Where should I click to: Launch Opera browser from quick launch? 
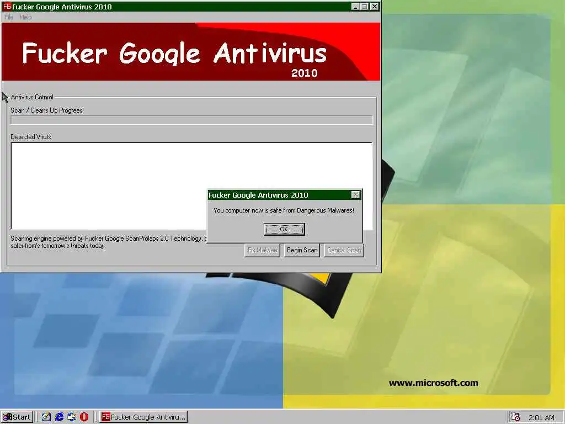pyautogui.click(x=84, y=417)
